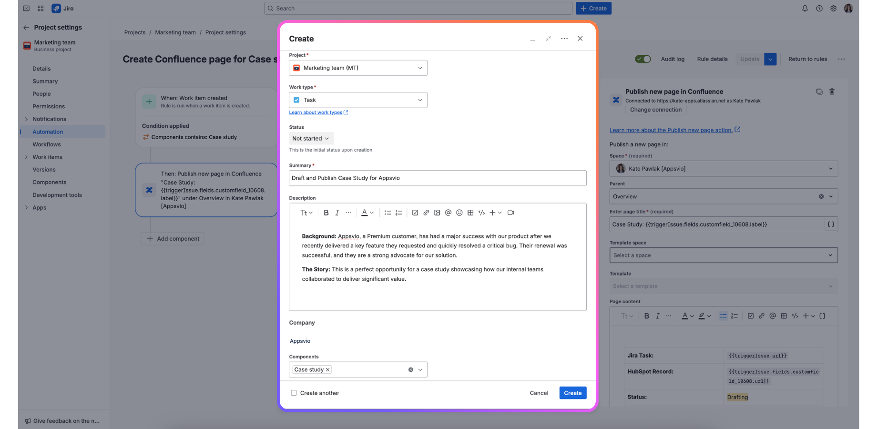
Task: Open the highlight color picker in Page content
Action: (704, 316)
